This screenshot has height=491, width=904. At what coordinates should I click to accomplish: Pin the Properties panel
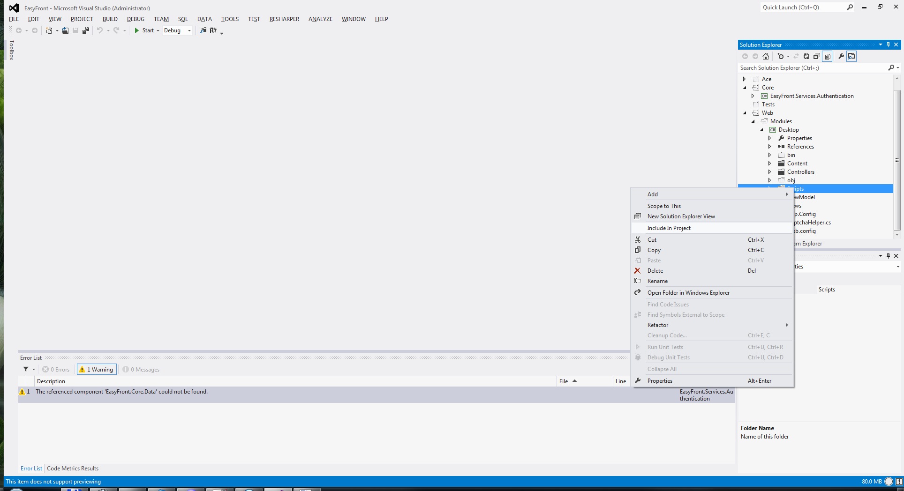coord(888,256)
